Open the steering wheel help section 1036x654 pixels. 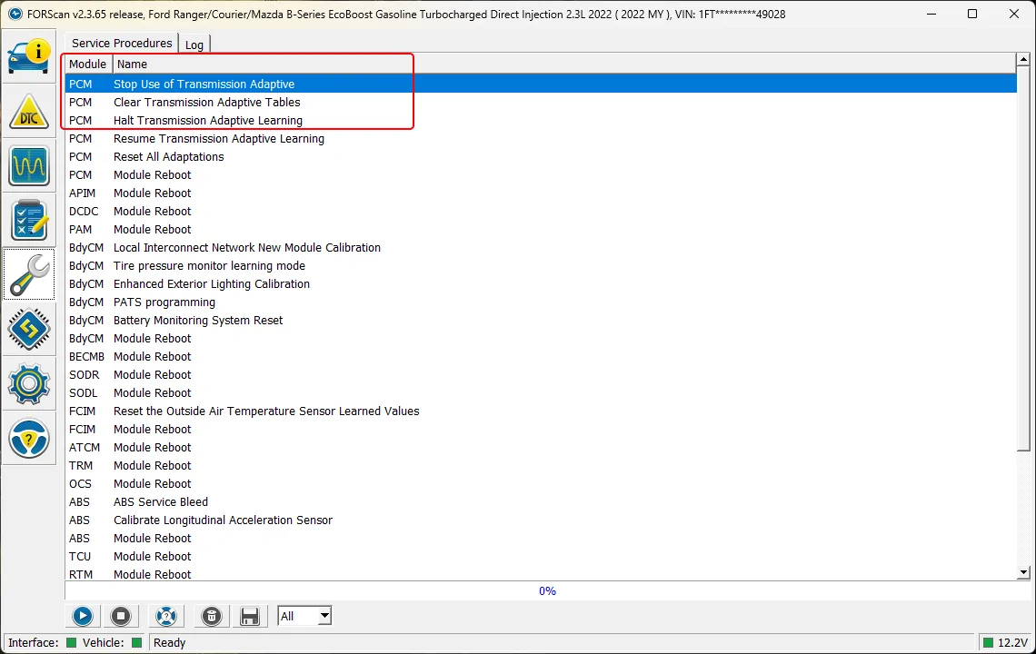tap(29, 437)
